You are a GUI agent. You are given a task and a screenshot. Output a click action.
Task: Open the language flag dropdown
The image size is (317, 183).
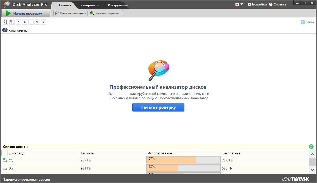tap(239, 4)
